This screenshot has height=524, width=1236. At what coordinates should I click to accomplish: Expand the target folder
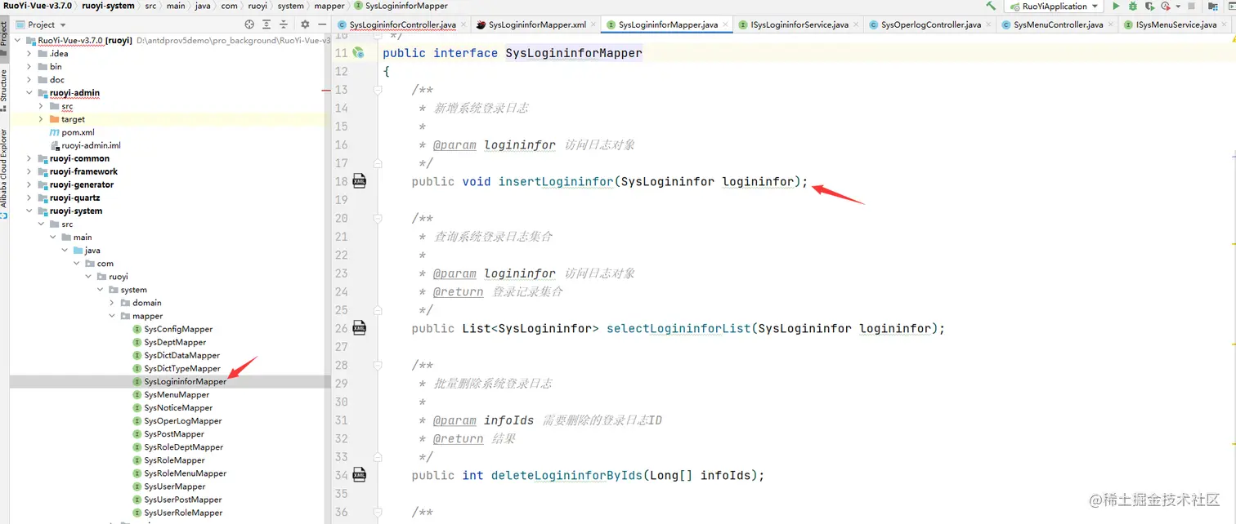42,119
